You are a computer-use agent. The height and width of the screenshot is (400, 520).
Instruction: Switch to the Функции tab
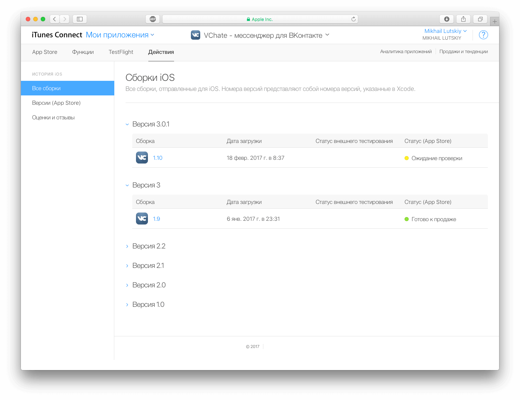83,52
